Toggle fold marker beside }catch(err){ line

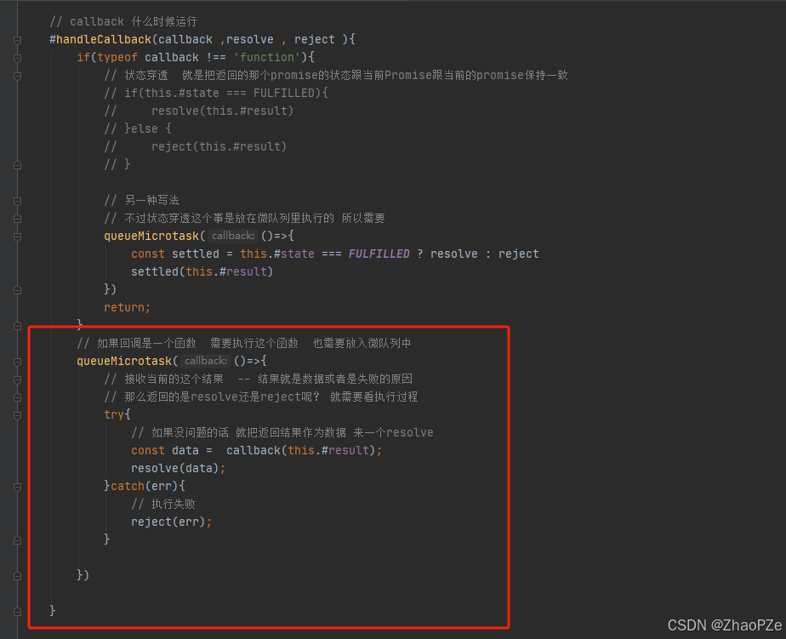(17, 487)
